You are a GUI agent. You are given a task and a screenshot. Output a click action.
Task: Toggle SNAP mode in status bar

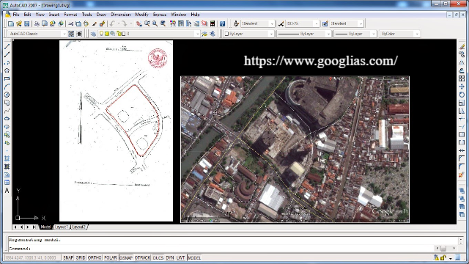tap(68, 257)
